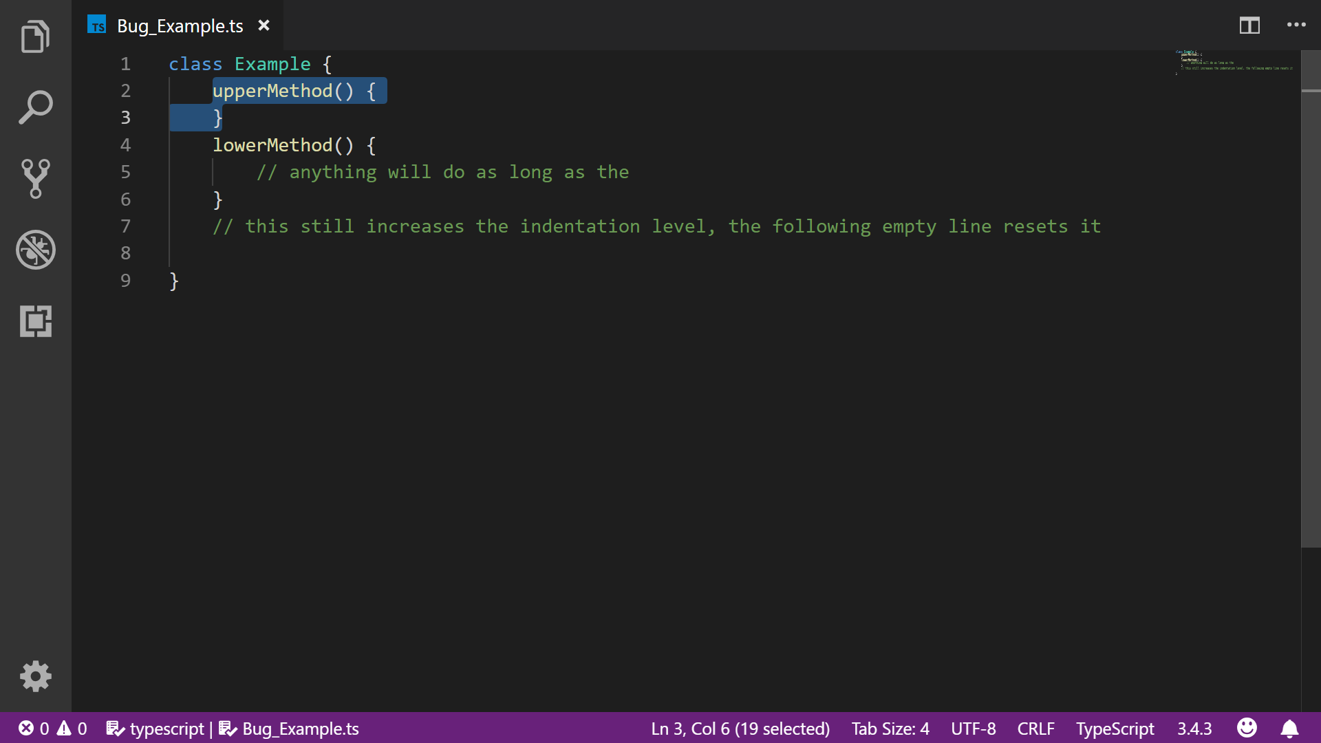Click the TypeScript version 3.4.3 indicator

[x=1194, y=729]
